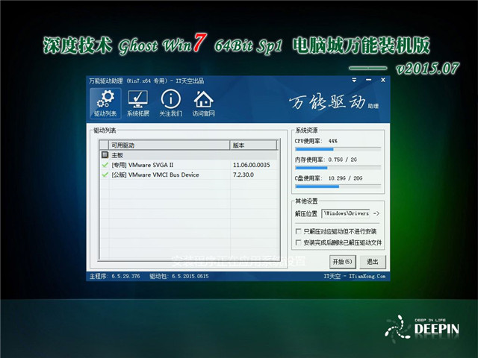Click the 退出 exit button

point(373,262)
